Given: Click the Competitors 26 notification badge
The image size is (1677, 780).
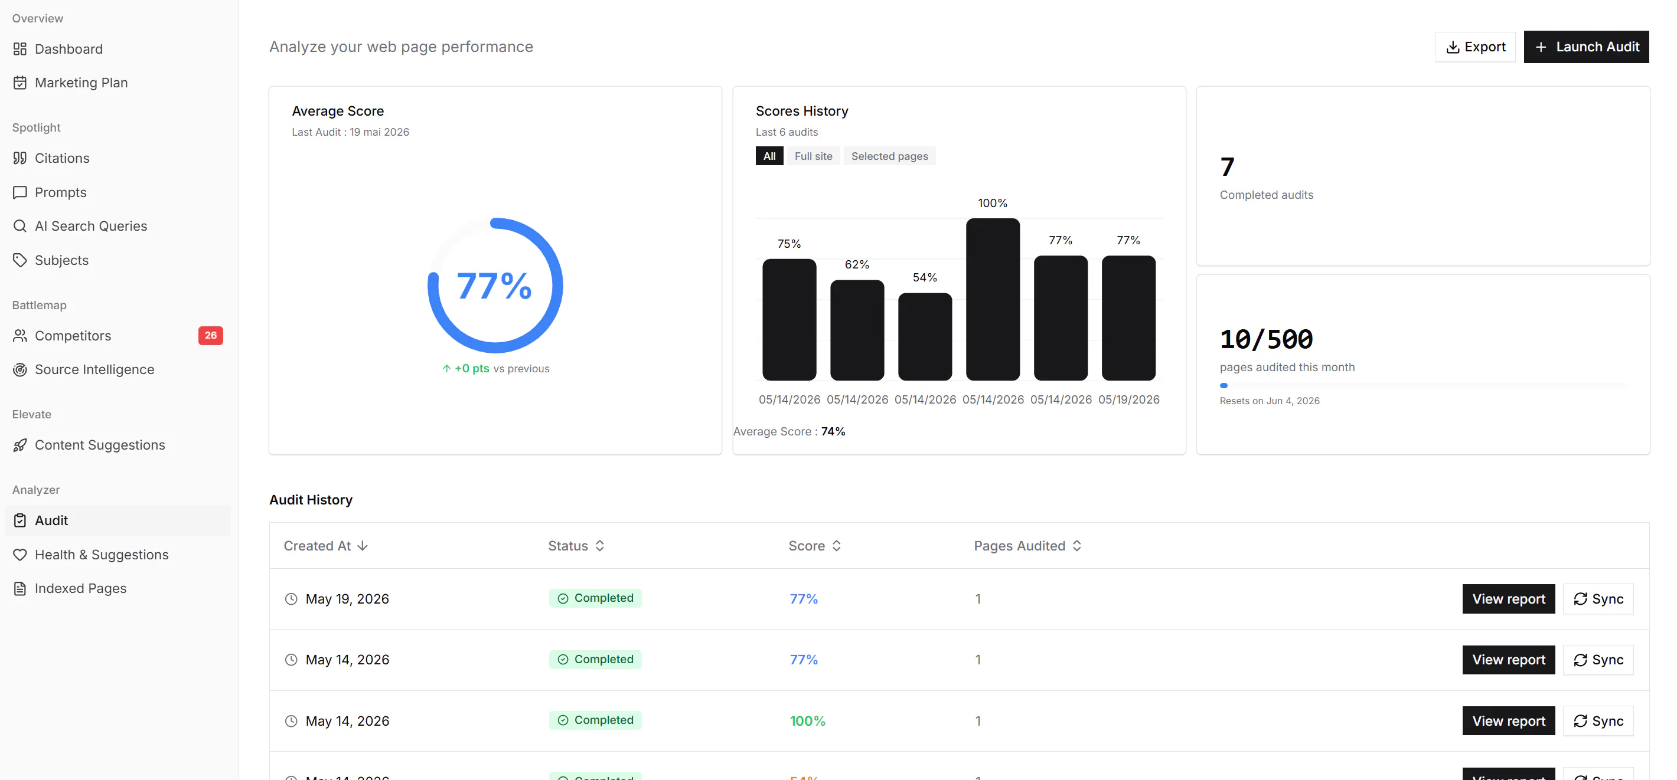Looking at the screenshot, I should (210, 336).
